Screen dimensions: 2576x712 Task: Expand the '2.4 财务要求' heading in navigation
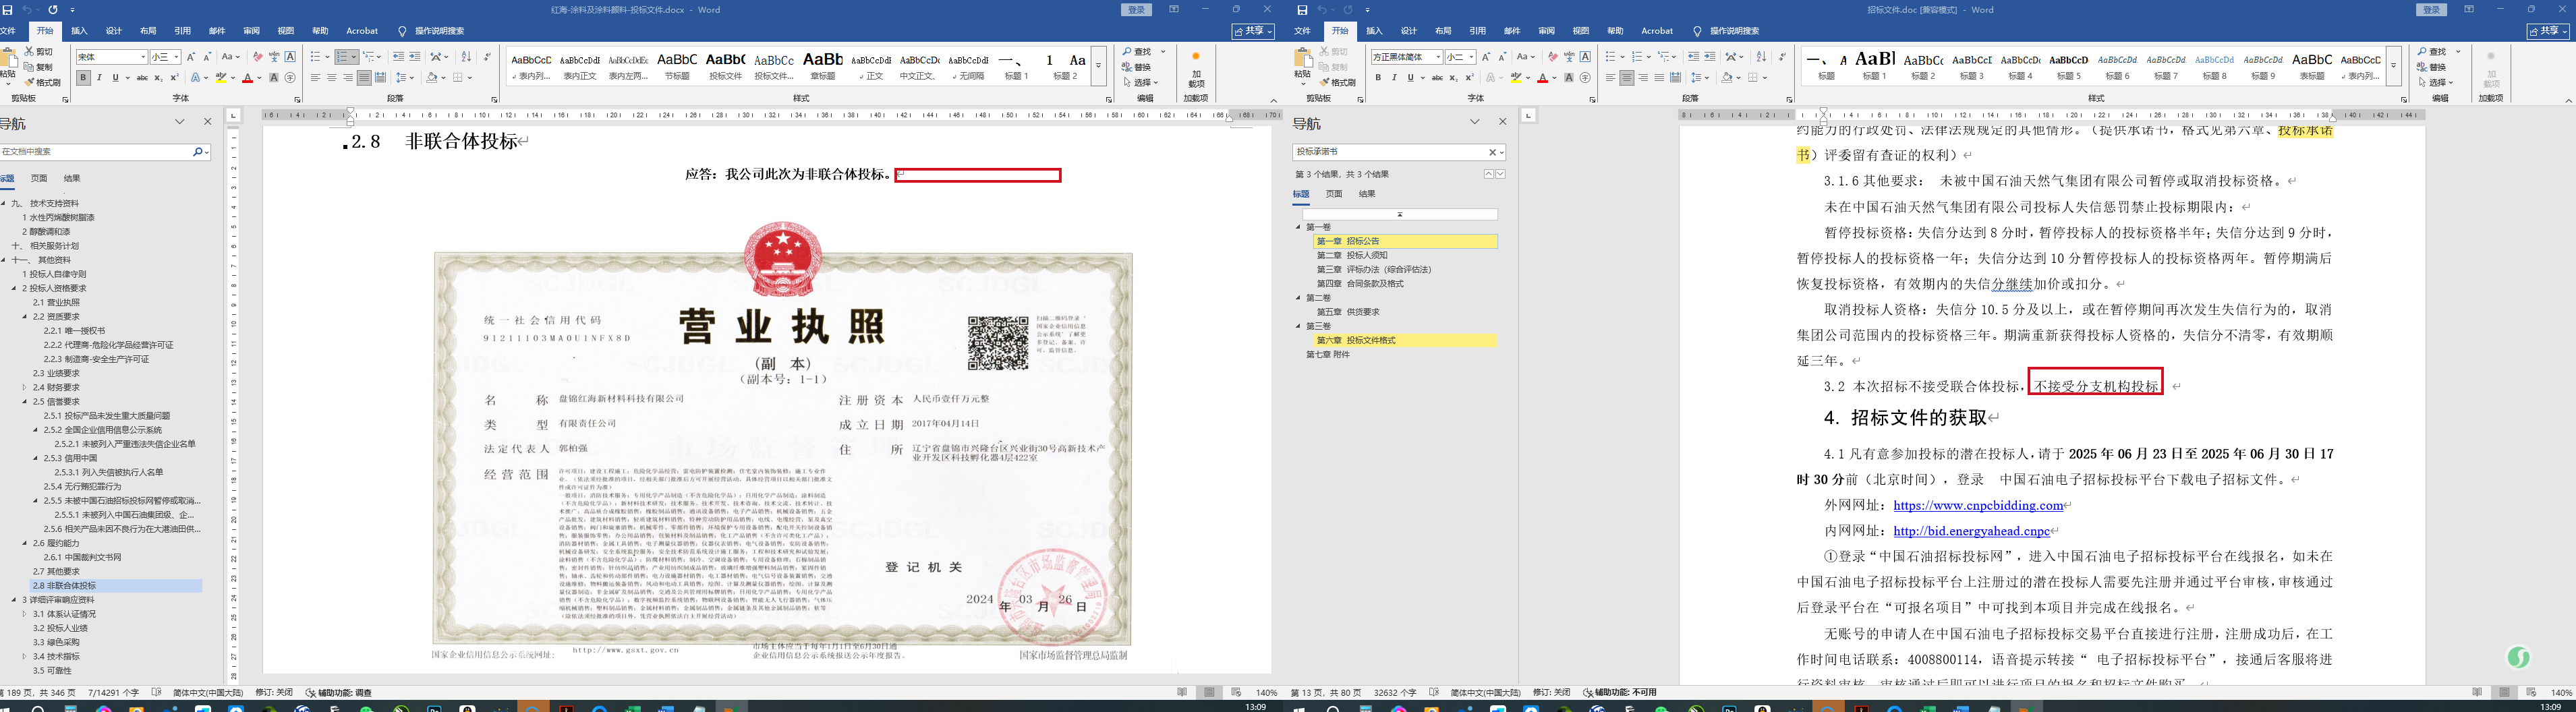coord(25,388)
